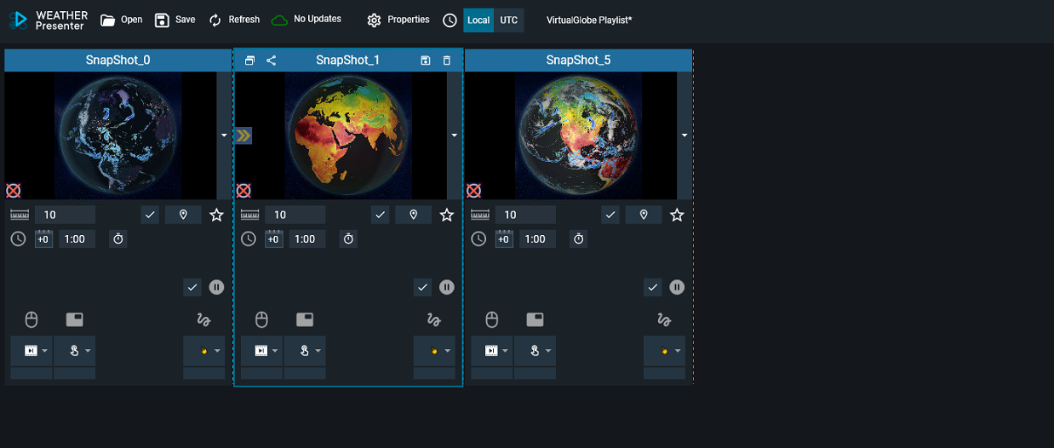Click the red crossed circle on SnapShot_5 thumbnail

(x=473, y=190)
